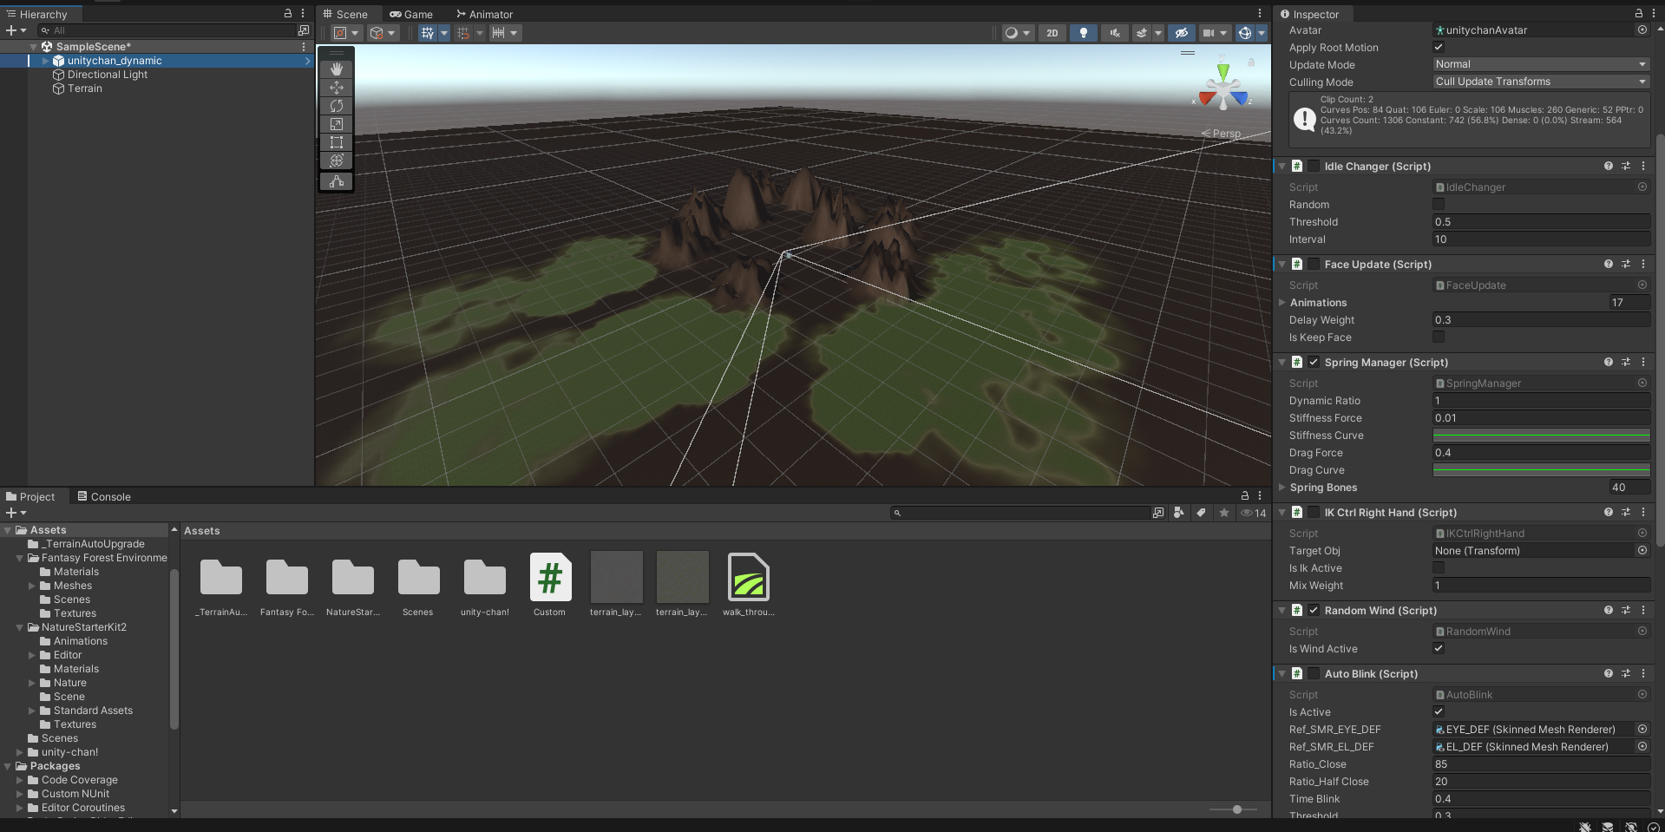Select the Rotate tool
This screenshot has width=1665, height=832.
click(x=337, y=106)
